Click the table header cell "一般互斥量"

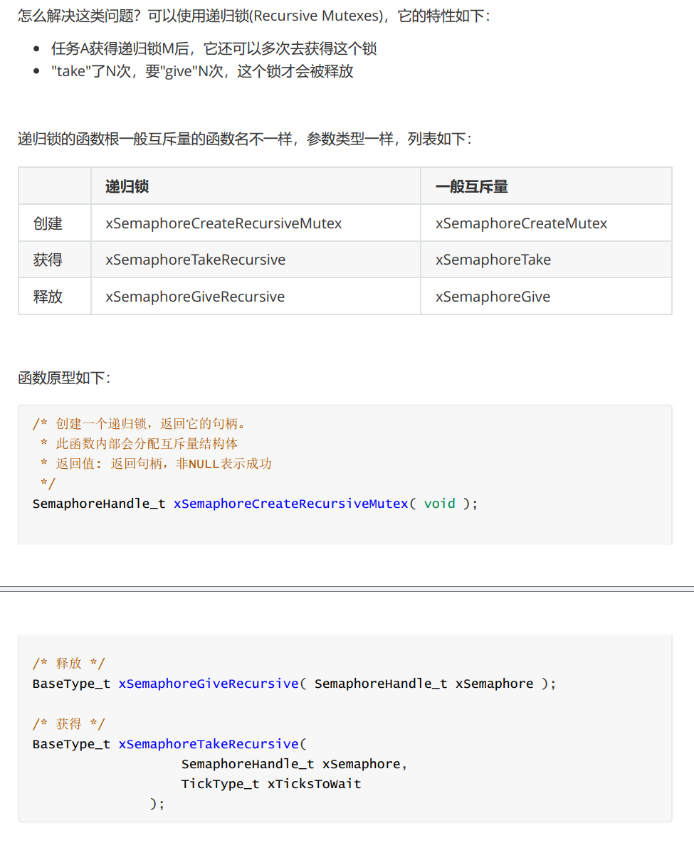pyautogui.click(x=546, y=186)
